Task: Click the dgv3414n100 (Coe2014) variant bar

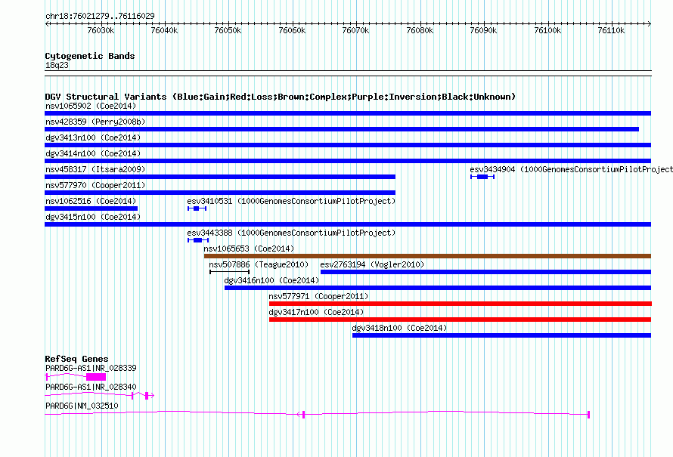Action: pos(348,161)
